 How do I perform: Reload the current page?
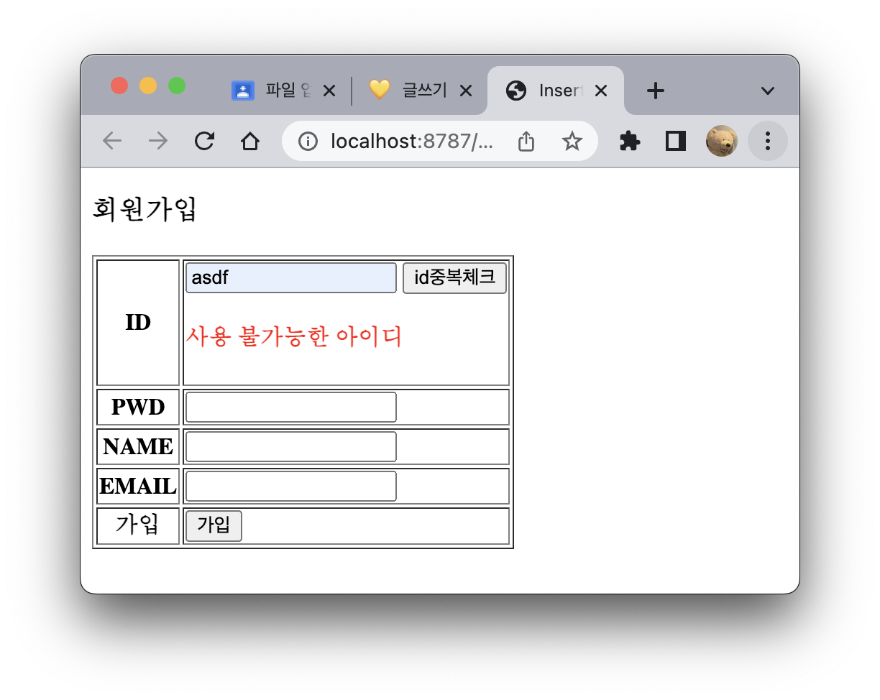tap(204, 141)
